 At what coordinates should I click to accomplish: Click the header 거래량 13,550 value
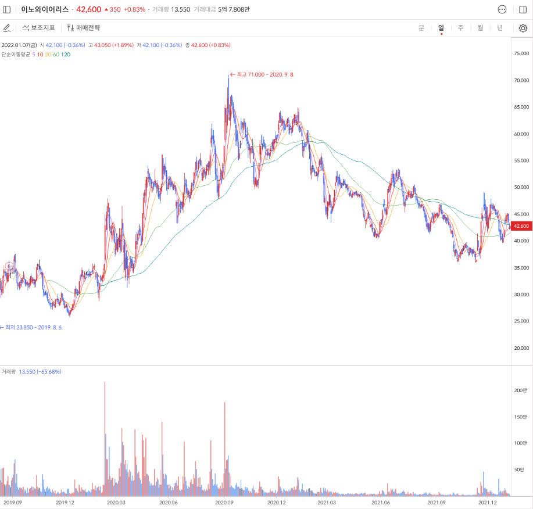tap(171, 9)
